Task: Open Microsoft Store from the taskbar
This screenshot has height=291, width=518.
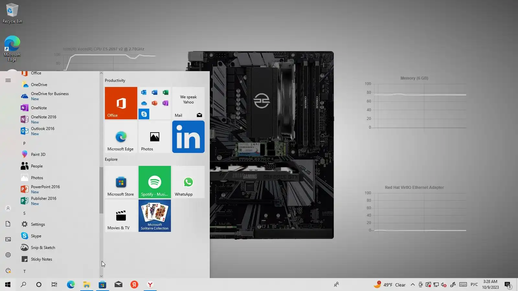Action: 102,285
